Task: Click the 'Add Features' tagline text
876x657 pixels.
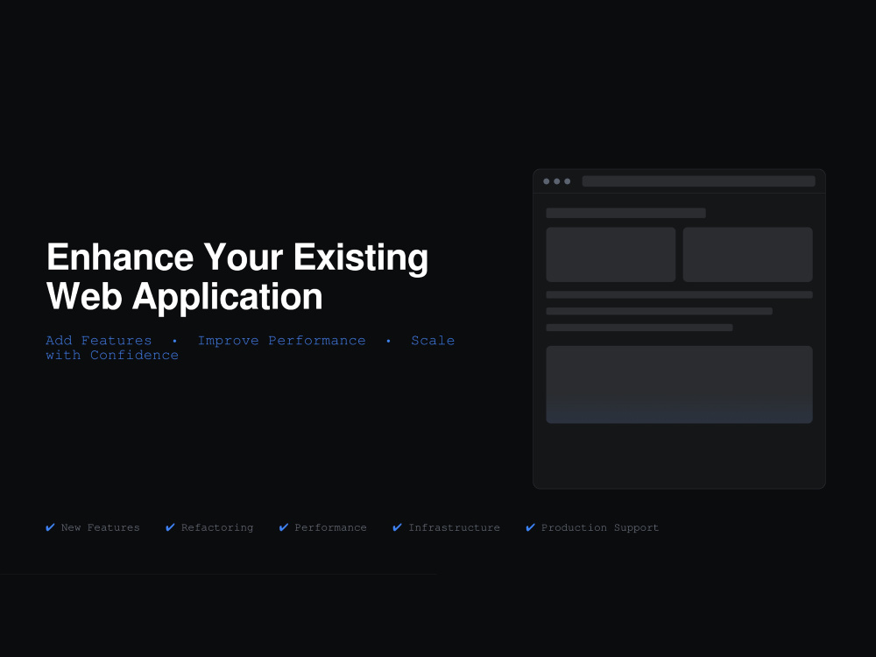Action: [x=99, y=340]
